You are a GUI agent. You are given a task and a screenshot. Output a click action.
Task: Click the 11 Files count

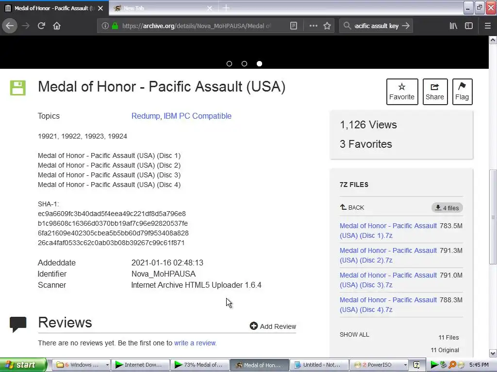[448, 337]
